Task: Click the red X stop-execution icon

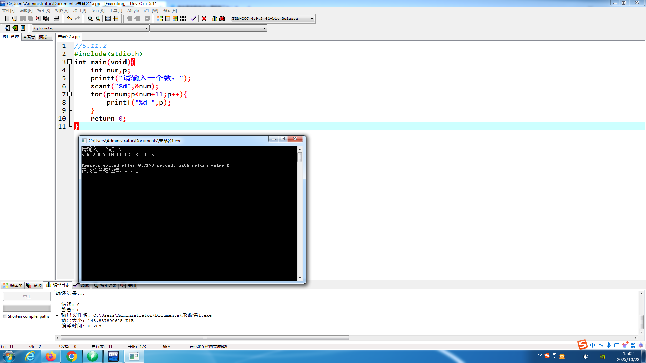Action: point(204,18)
